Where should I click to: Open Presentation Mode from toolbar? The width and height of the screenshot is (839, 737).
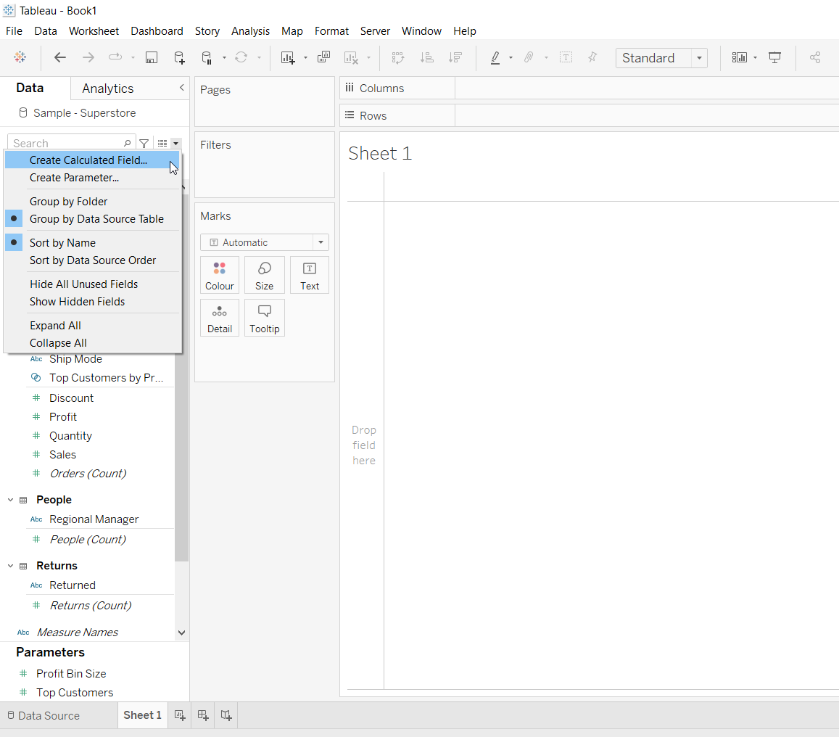click(x=775, y=58)
